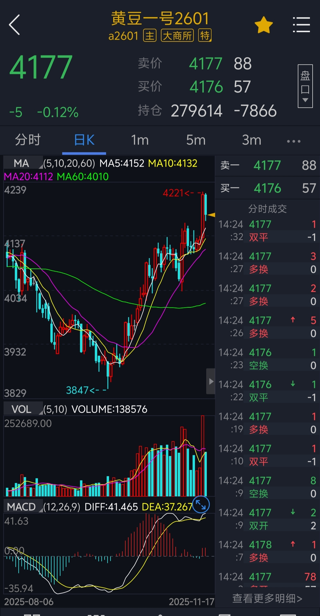Open 查看更多明细 link
Screen dimensions: 320x616
click(x=267, y=598)
